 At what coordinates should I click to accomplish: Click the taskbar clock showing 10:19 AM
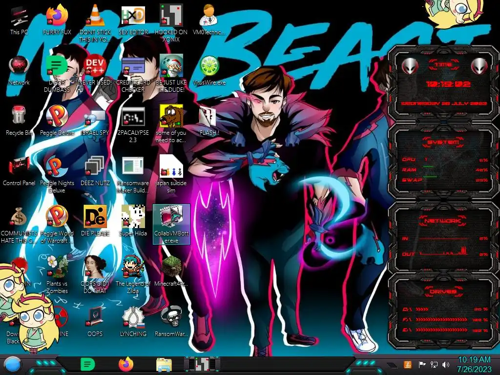[474, 364]
